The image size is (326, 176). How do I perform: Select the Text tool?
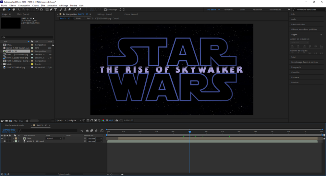[55, 9]
